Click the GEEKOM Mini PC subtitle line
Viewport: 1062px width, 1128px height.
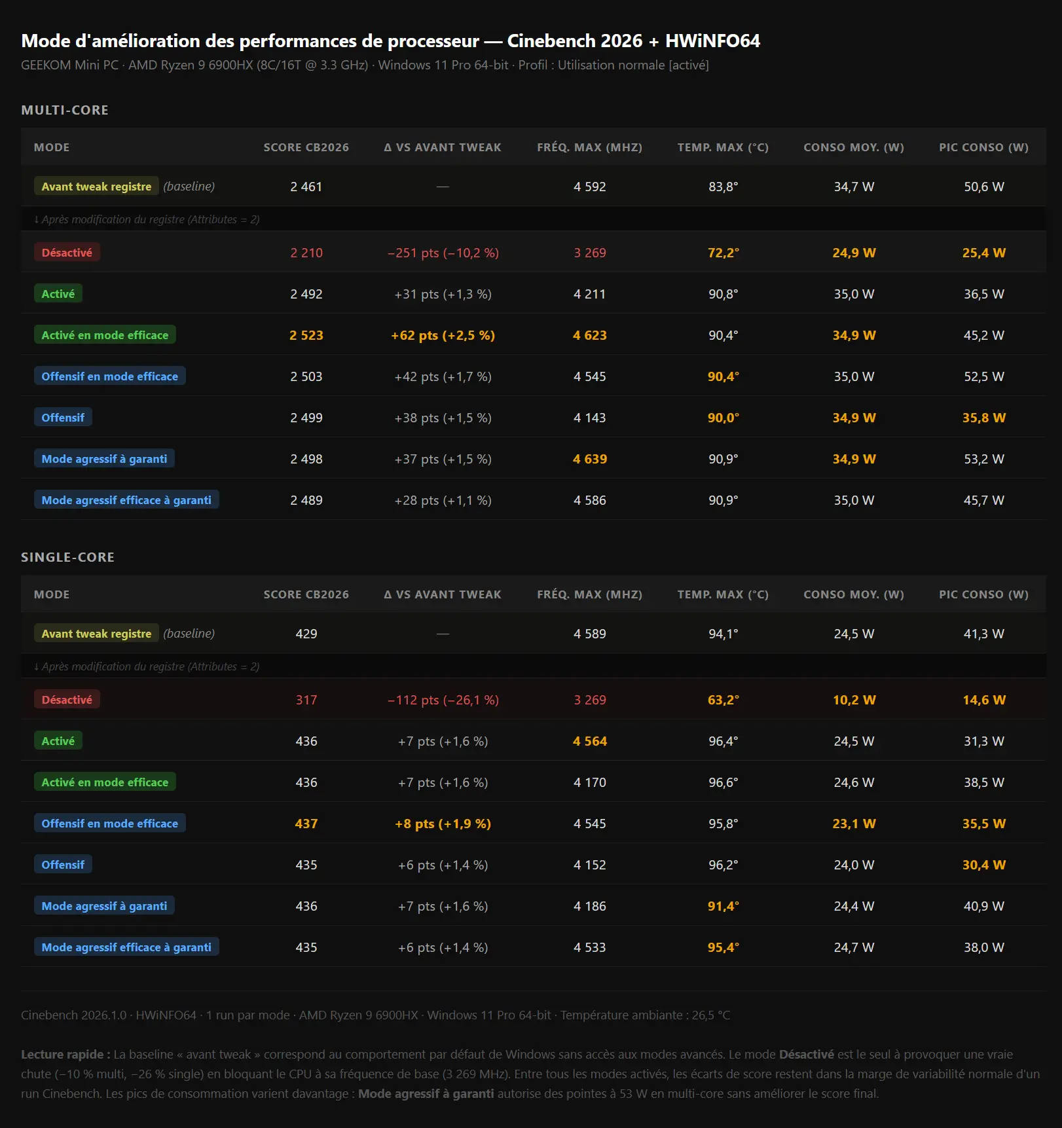(365, 65)
